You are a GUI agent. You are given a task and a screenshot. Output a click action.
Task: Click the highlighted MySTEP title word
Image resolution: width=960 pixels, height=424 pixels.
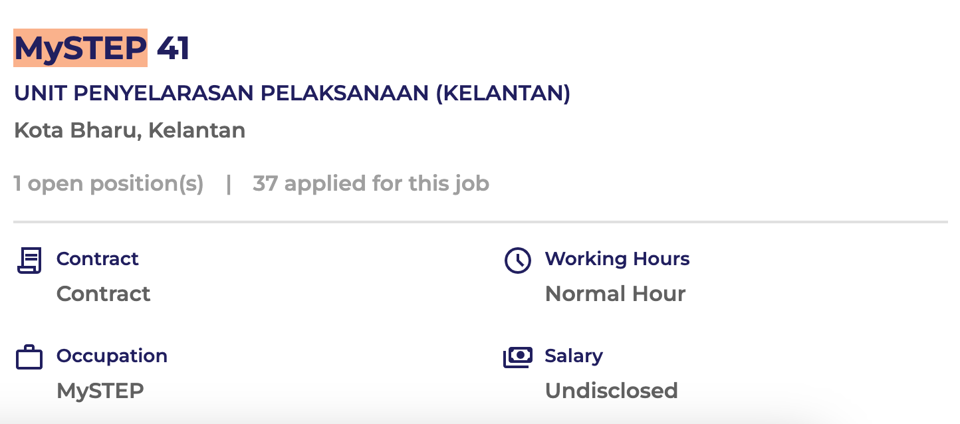80,48
